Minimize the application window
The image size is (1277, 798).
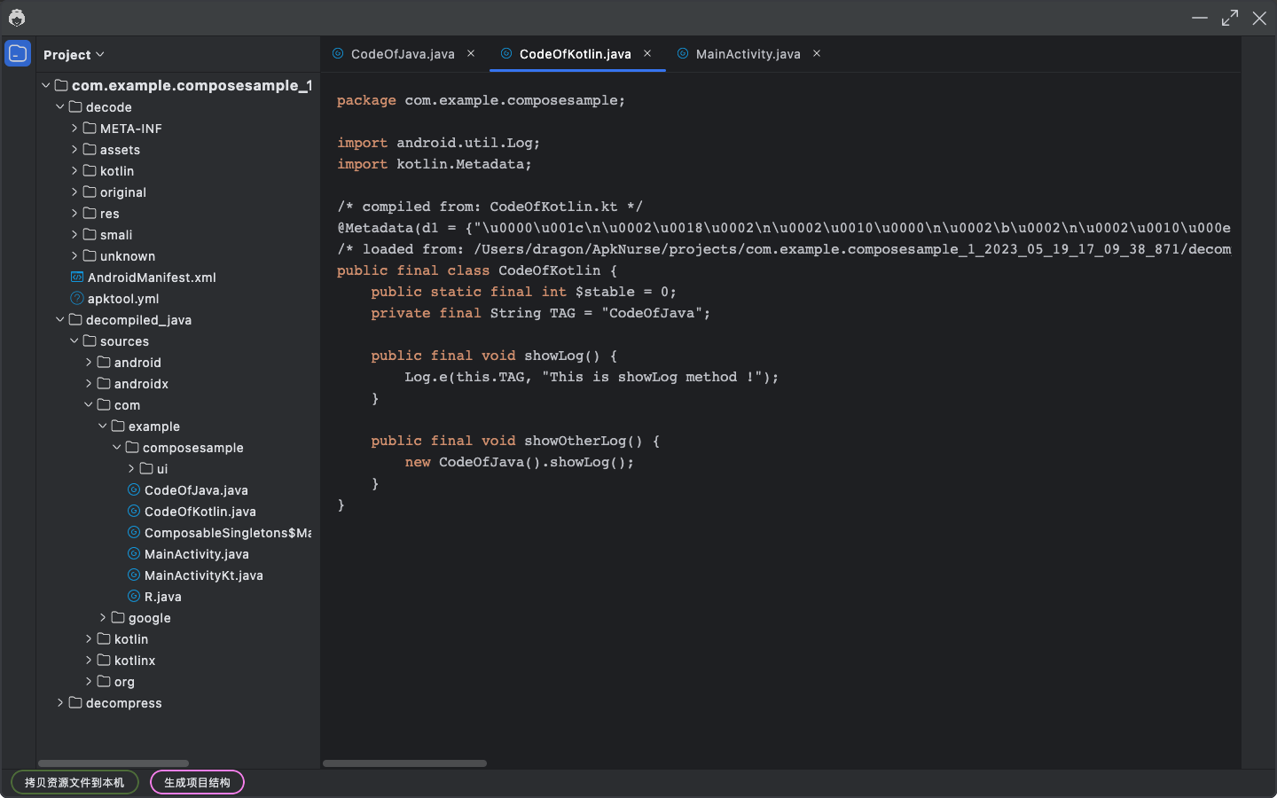[1200, 18]
